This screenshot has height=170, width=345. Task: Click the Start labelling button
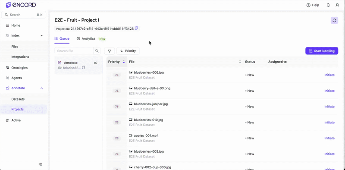322,51
